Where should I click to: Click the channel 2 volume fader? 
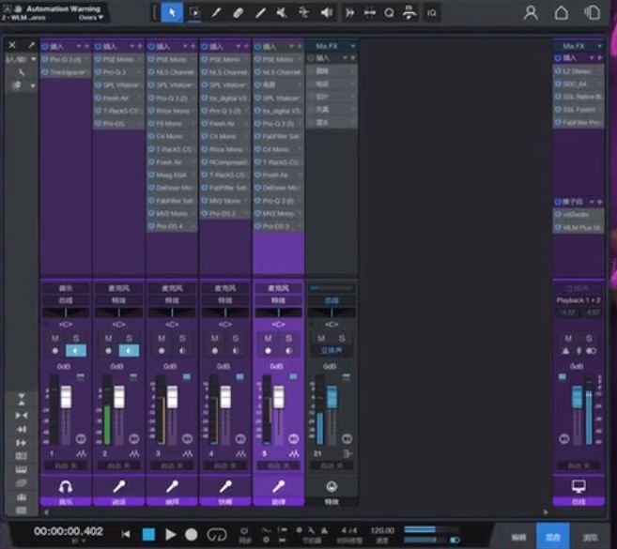(119, 397)
